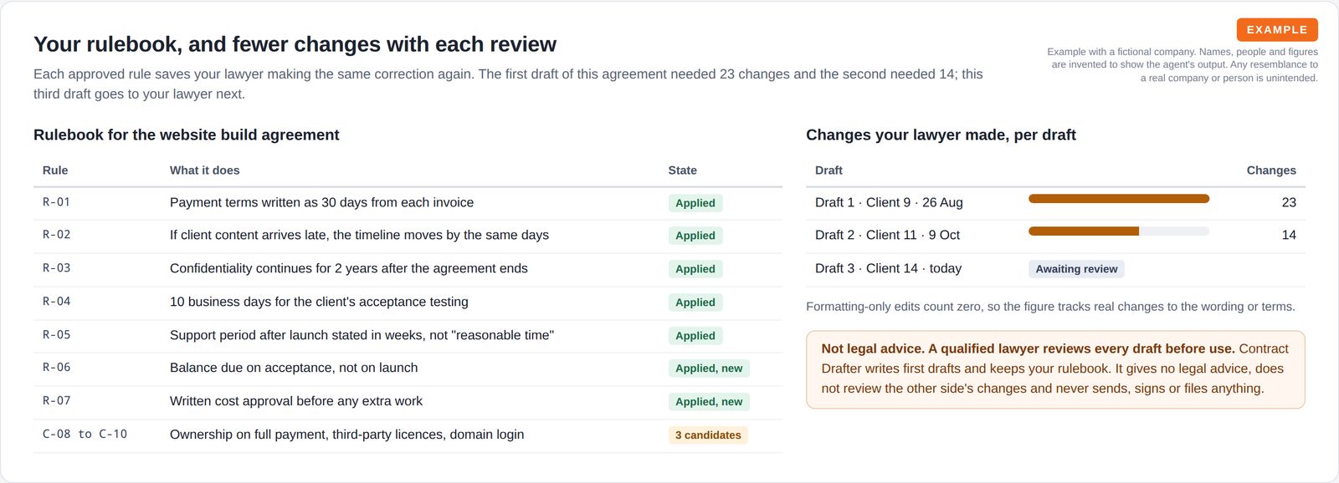
Task: Select rule ID R-07
Action: 57,401
